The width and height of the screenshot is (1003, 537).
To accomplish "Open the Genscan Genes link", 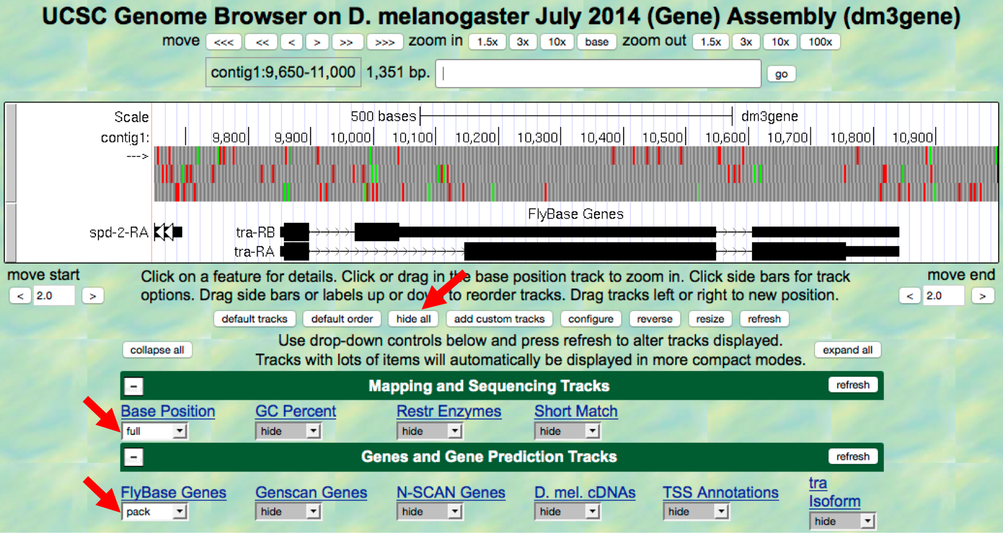I will (x=311, y=493).
